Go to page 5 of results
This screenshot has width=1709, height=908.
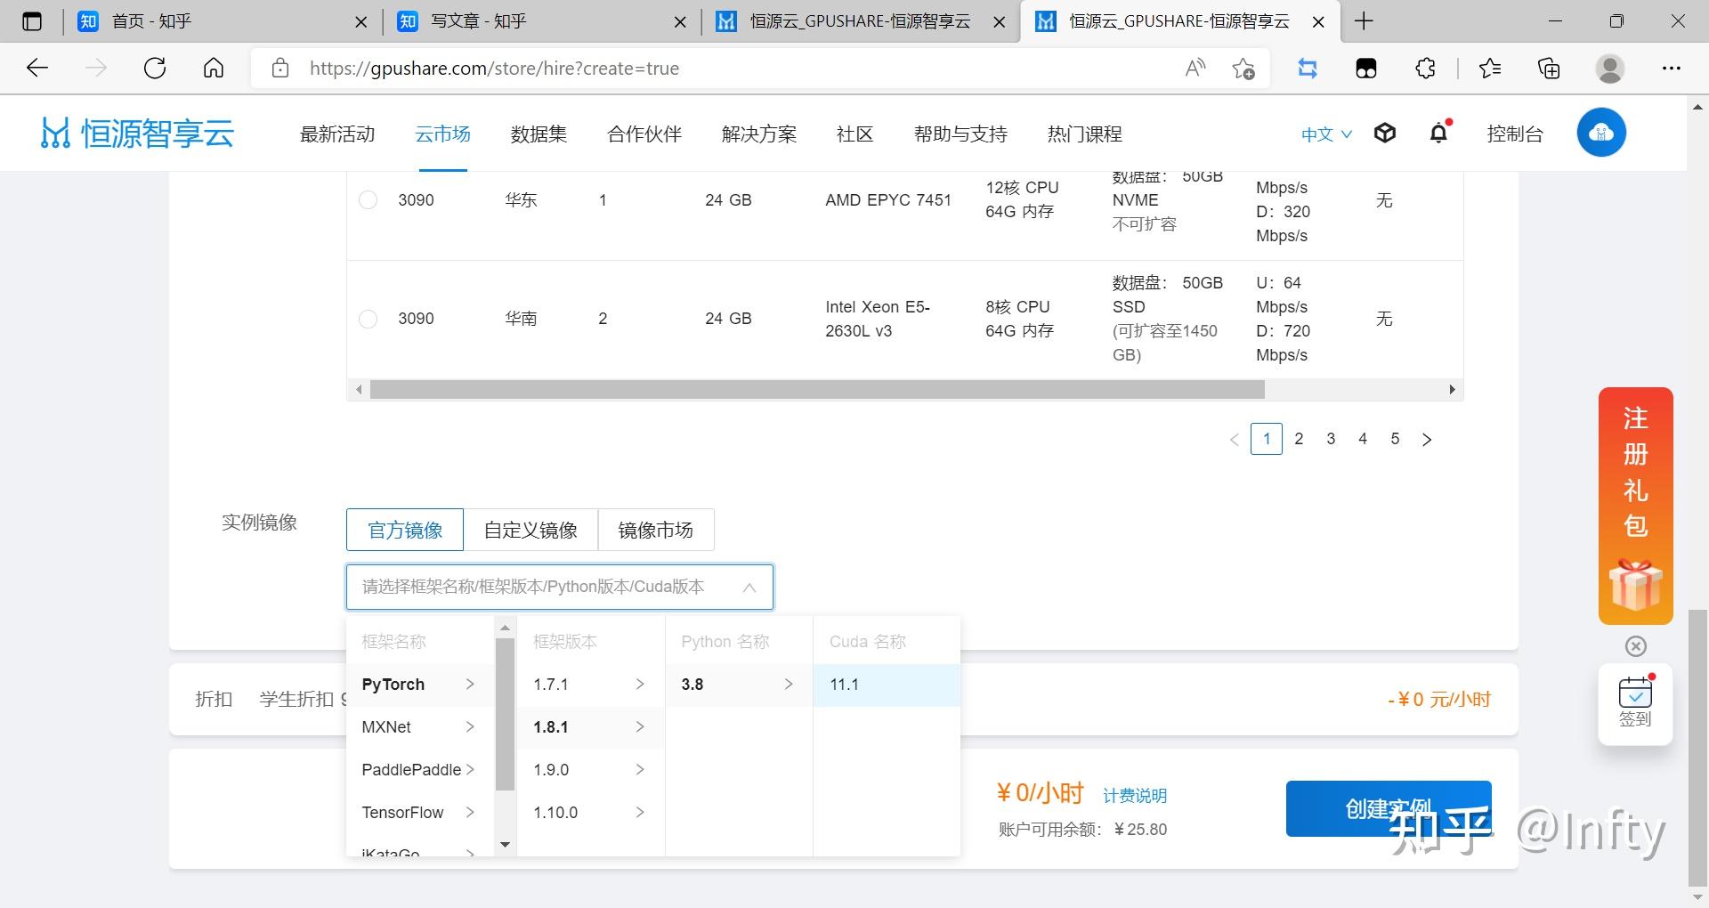pyautogui.click(x=1395, y=439)
